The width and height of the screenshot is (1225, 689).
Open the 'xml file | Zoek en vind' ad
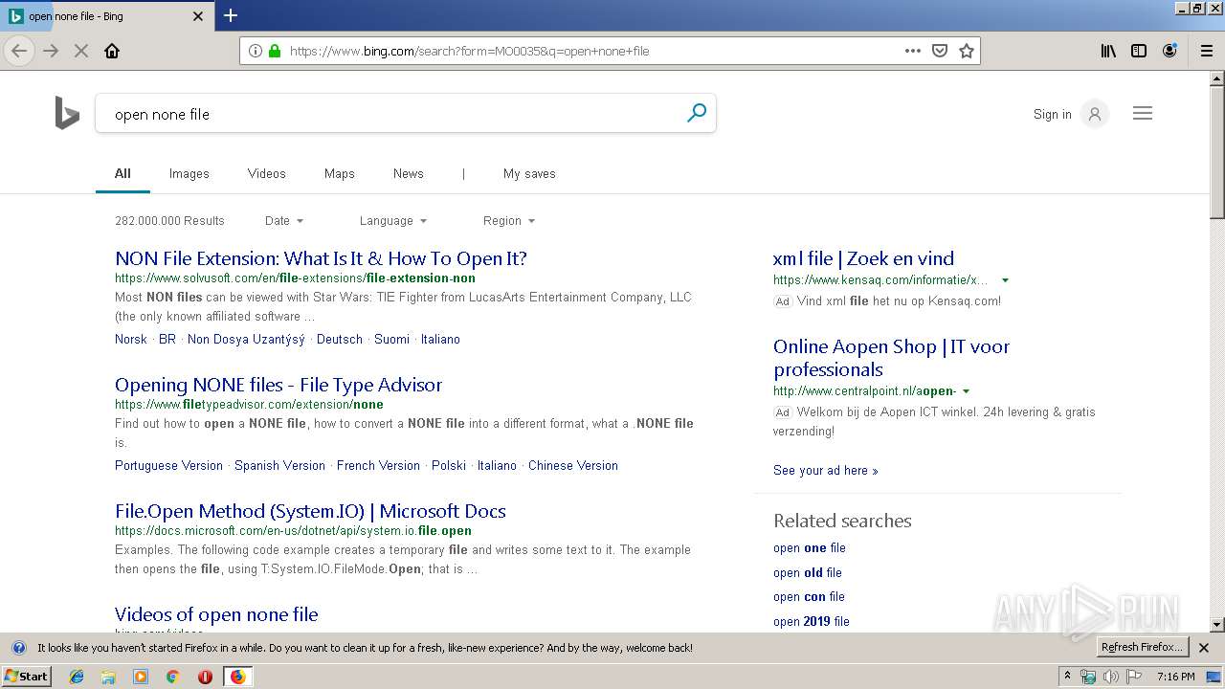tap(863, 258)
